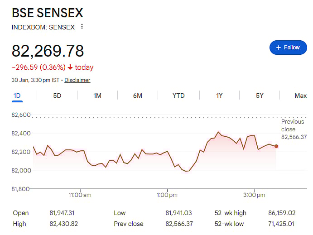The width and height of the screenshot is (313, 235).
Task: Open the Disclaimer link
Action: pyautogui.click(x=77, y=80)
